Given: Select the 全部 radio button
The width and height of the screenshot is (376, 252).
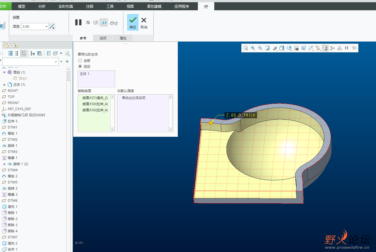Looking at the screenshot, I should (x=80, y=61).
